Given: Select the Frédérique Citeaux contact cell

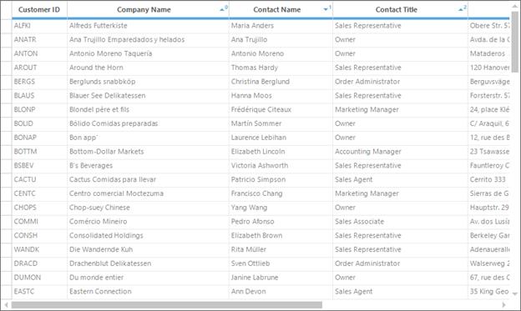Looking at the screenshot, I should [281, 109].
